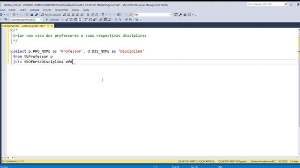
Task: Toggle the pin on the SQLQuery10.sql tab
Action: pos(48,26)
